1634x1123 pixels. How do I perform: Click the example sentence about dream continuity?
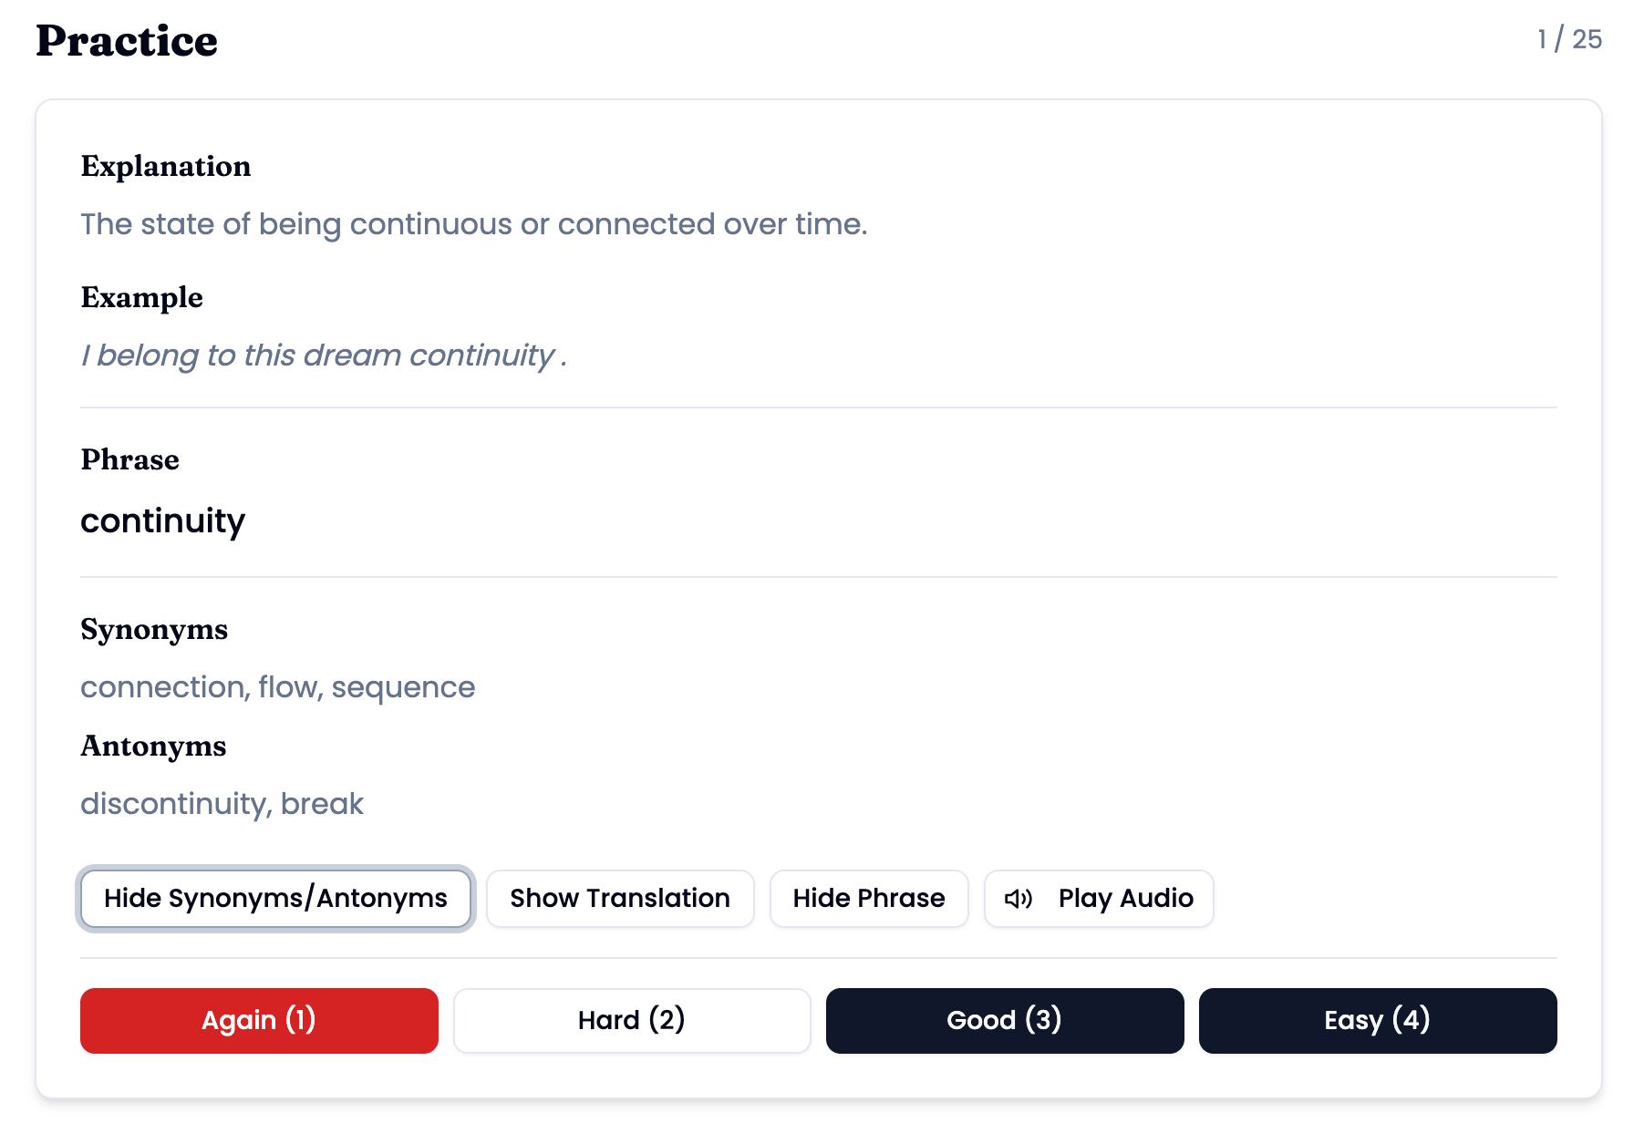click(x=323, y=355)
